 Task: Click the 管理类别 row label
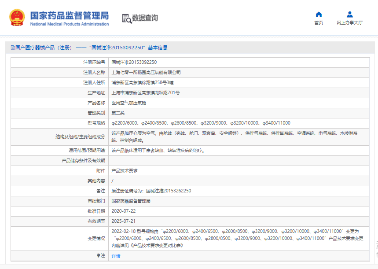pos(96,113)
